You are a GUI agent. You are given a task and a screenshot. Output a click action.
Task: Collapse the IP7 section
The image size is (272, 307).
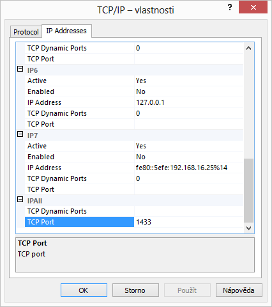tap(20, 134)
